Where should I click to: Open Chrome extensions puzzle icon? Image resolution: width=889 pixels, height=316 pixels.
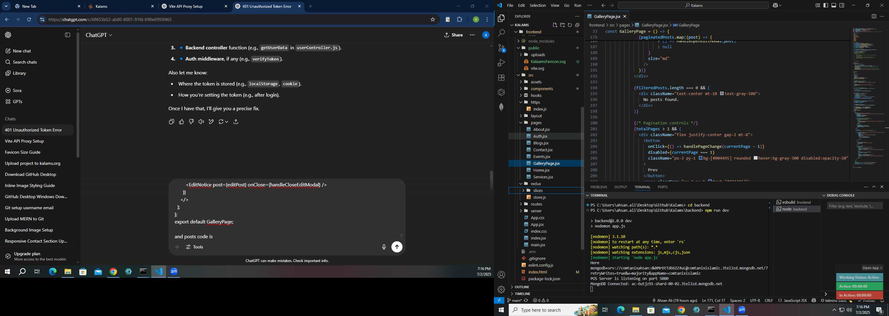click(x=460, y=20)
